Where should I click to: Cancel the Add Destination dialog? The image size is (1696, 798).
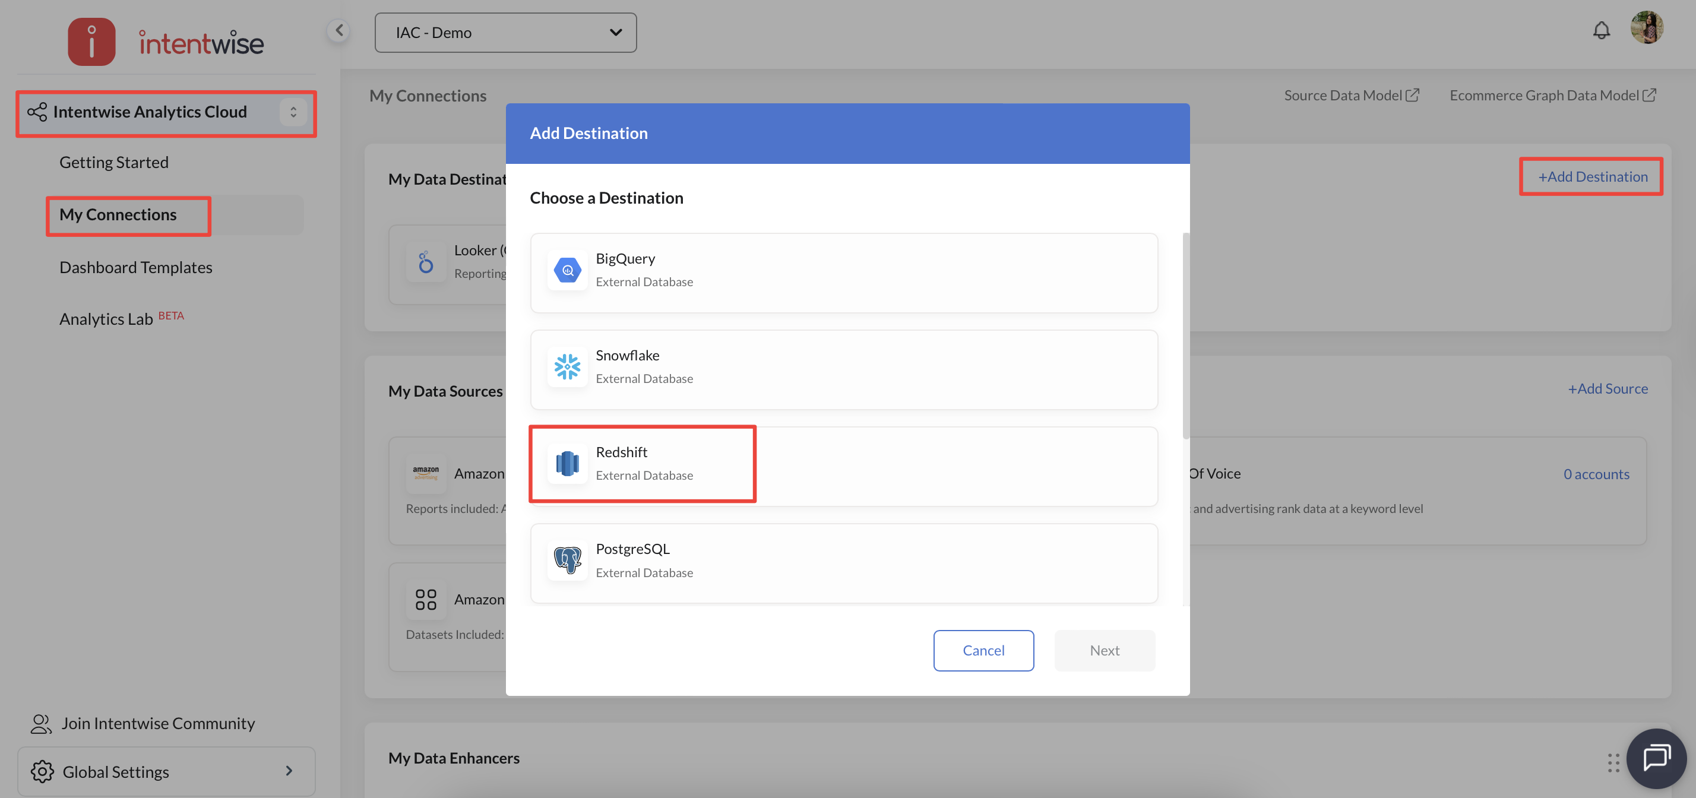click(983, 651)
